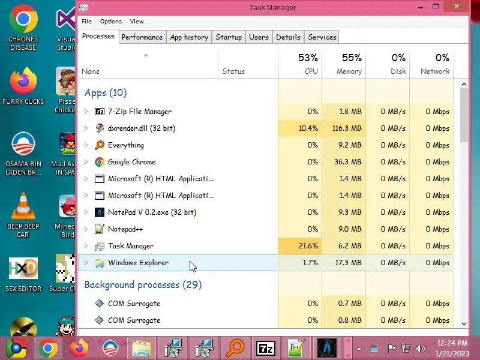480x360 pixels.
Task: Open the File menu
Action: point(86,22)
